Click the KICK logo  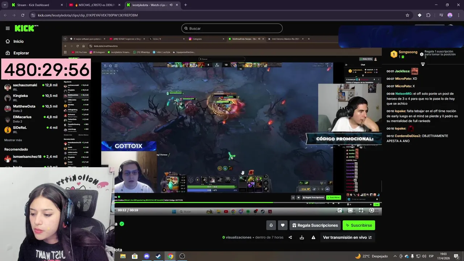(x=26, y=28)
